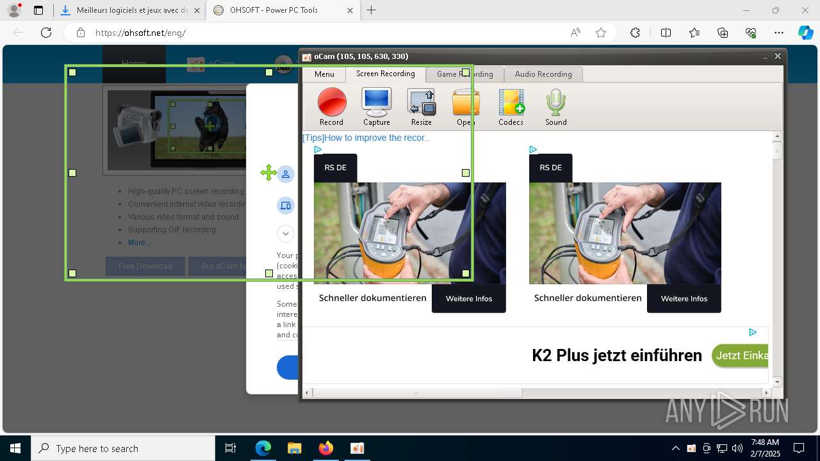Click the Home nav item on OHSOFT site
Screen dimensions: 820x461
tap(134, 64)
